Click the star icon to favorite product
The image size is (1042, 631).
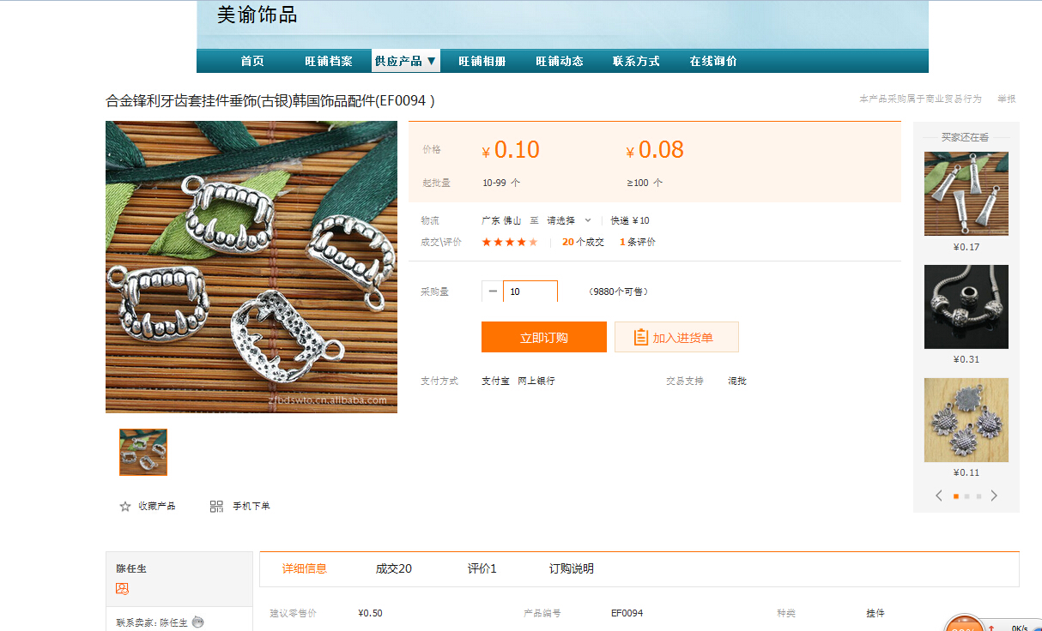(x=125, y=507)
